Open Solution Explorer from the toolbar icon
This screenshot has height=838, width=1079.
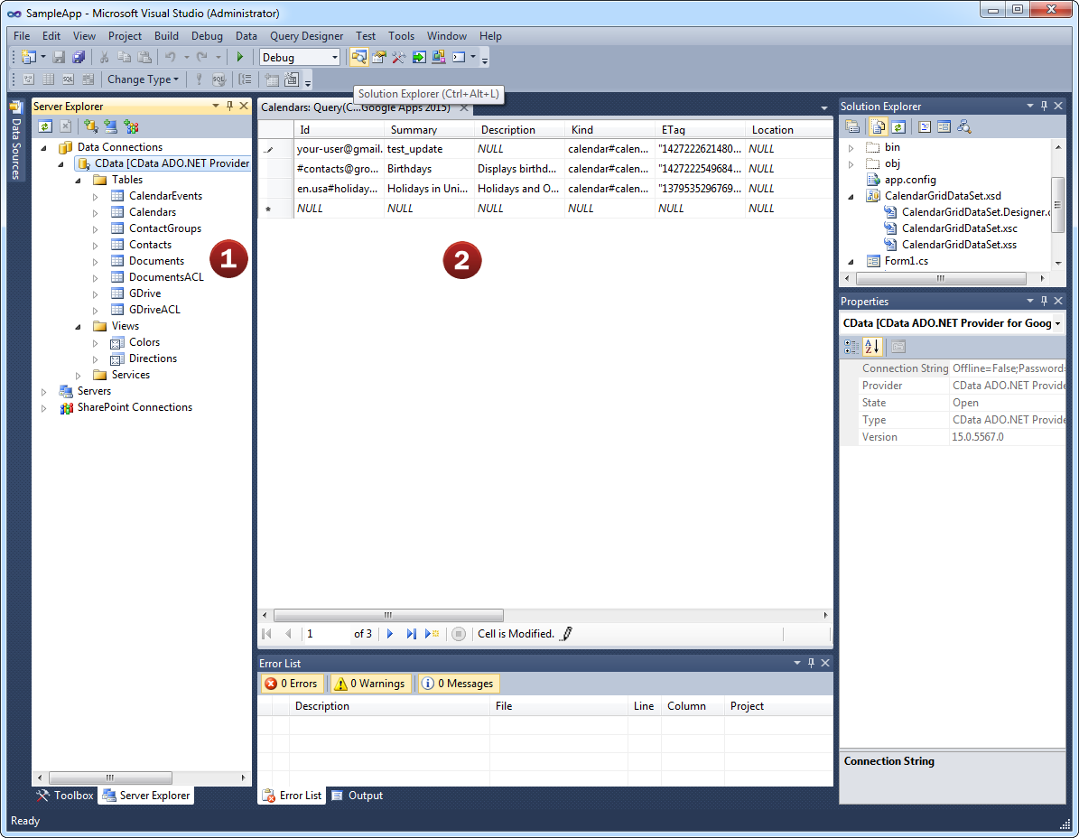[x=359, y=57]
